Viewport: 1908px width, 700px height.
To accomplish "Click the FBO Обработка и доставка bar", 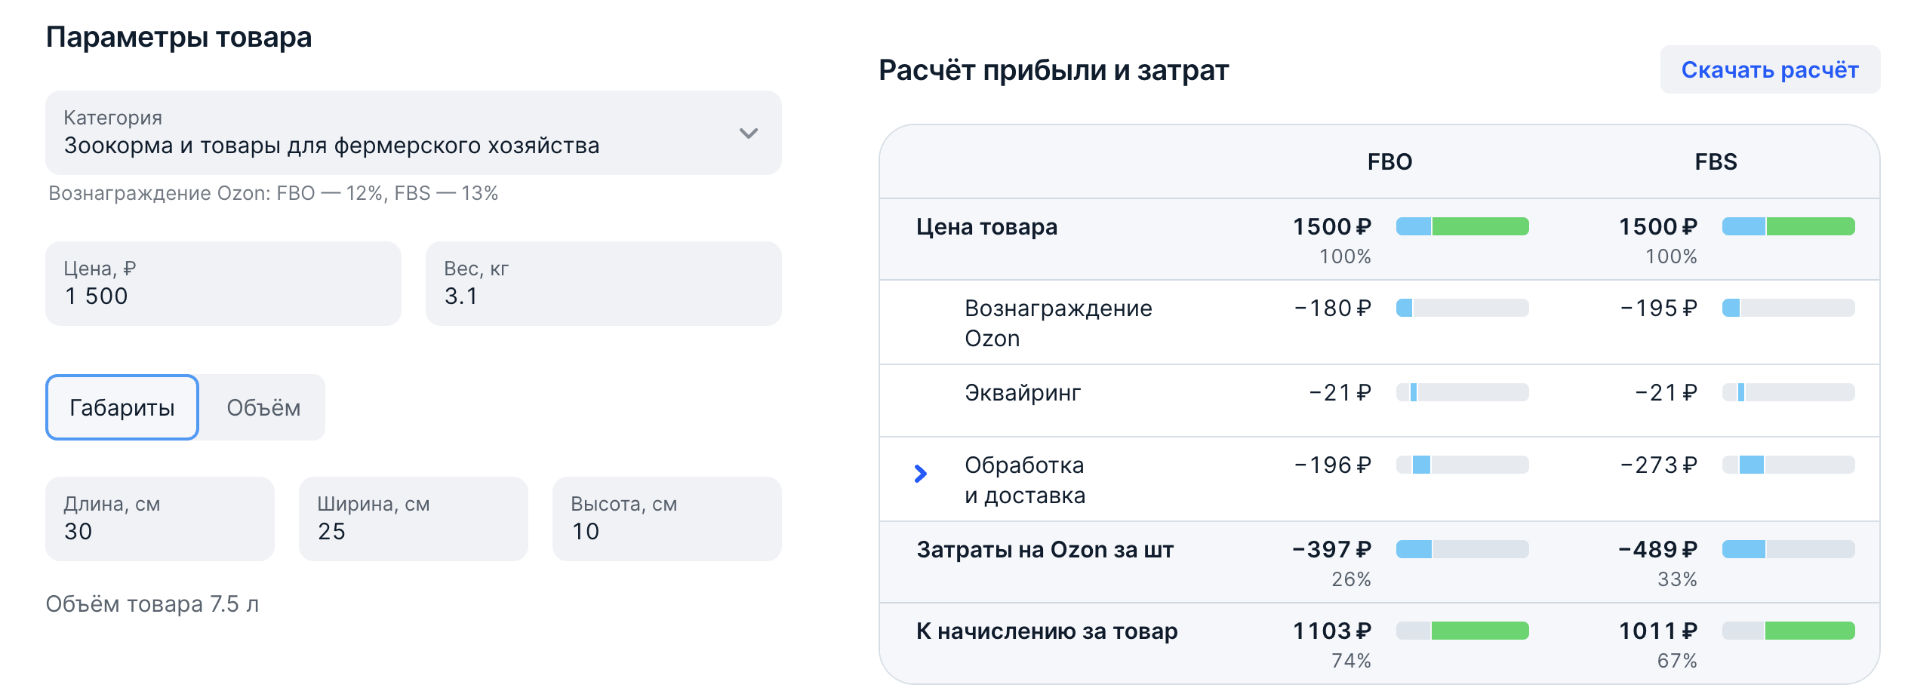I will 1463,465.
